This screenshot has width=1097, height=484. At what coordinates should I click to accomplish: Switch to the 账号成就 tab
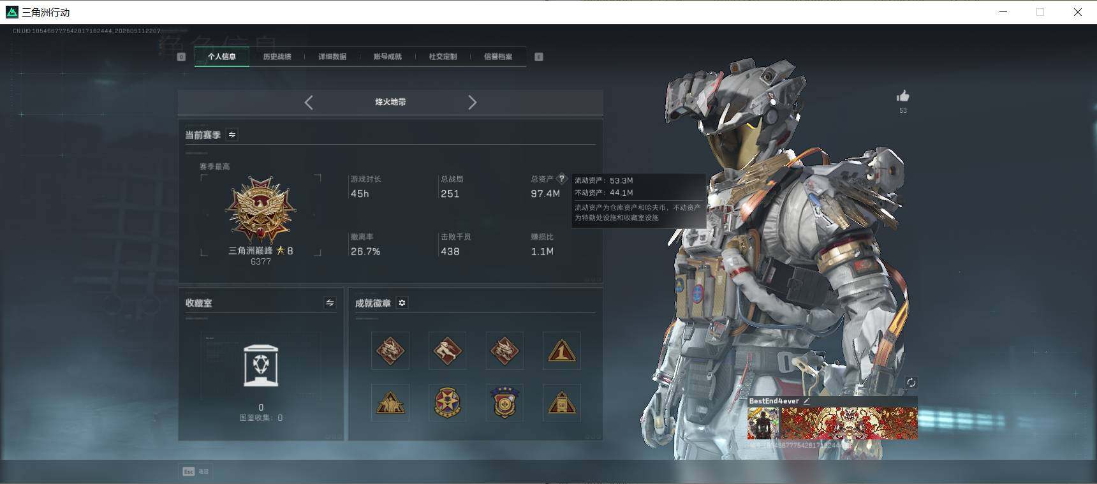tap(387, 57)
